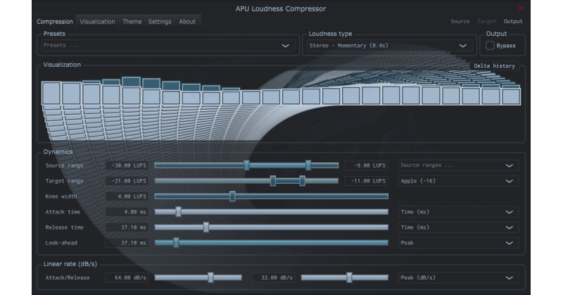563x295 pixels.
Task: Click the Source range minimum value field
Action: [127, 165]
